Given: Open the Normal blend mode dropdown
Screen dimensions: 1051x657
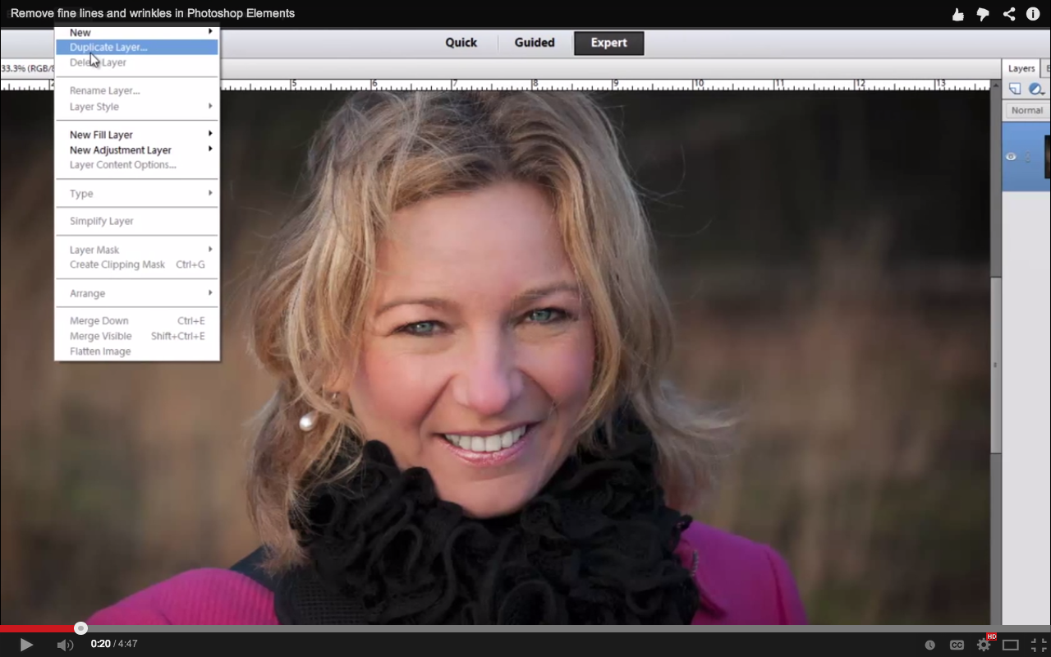Looking at the screenshot, I should point(1026,110).
